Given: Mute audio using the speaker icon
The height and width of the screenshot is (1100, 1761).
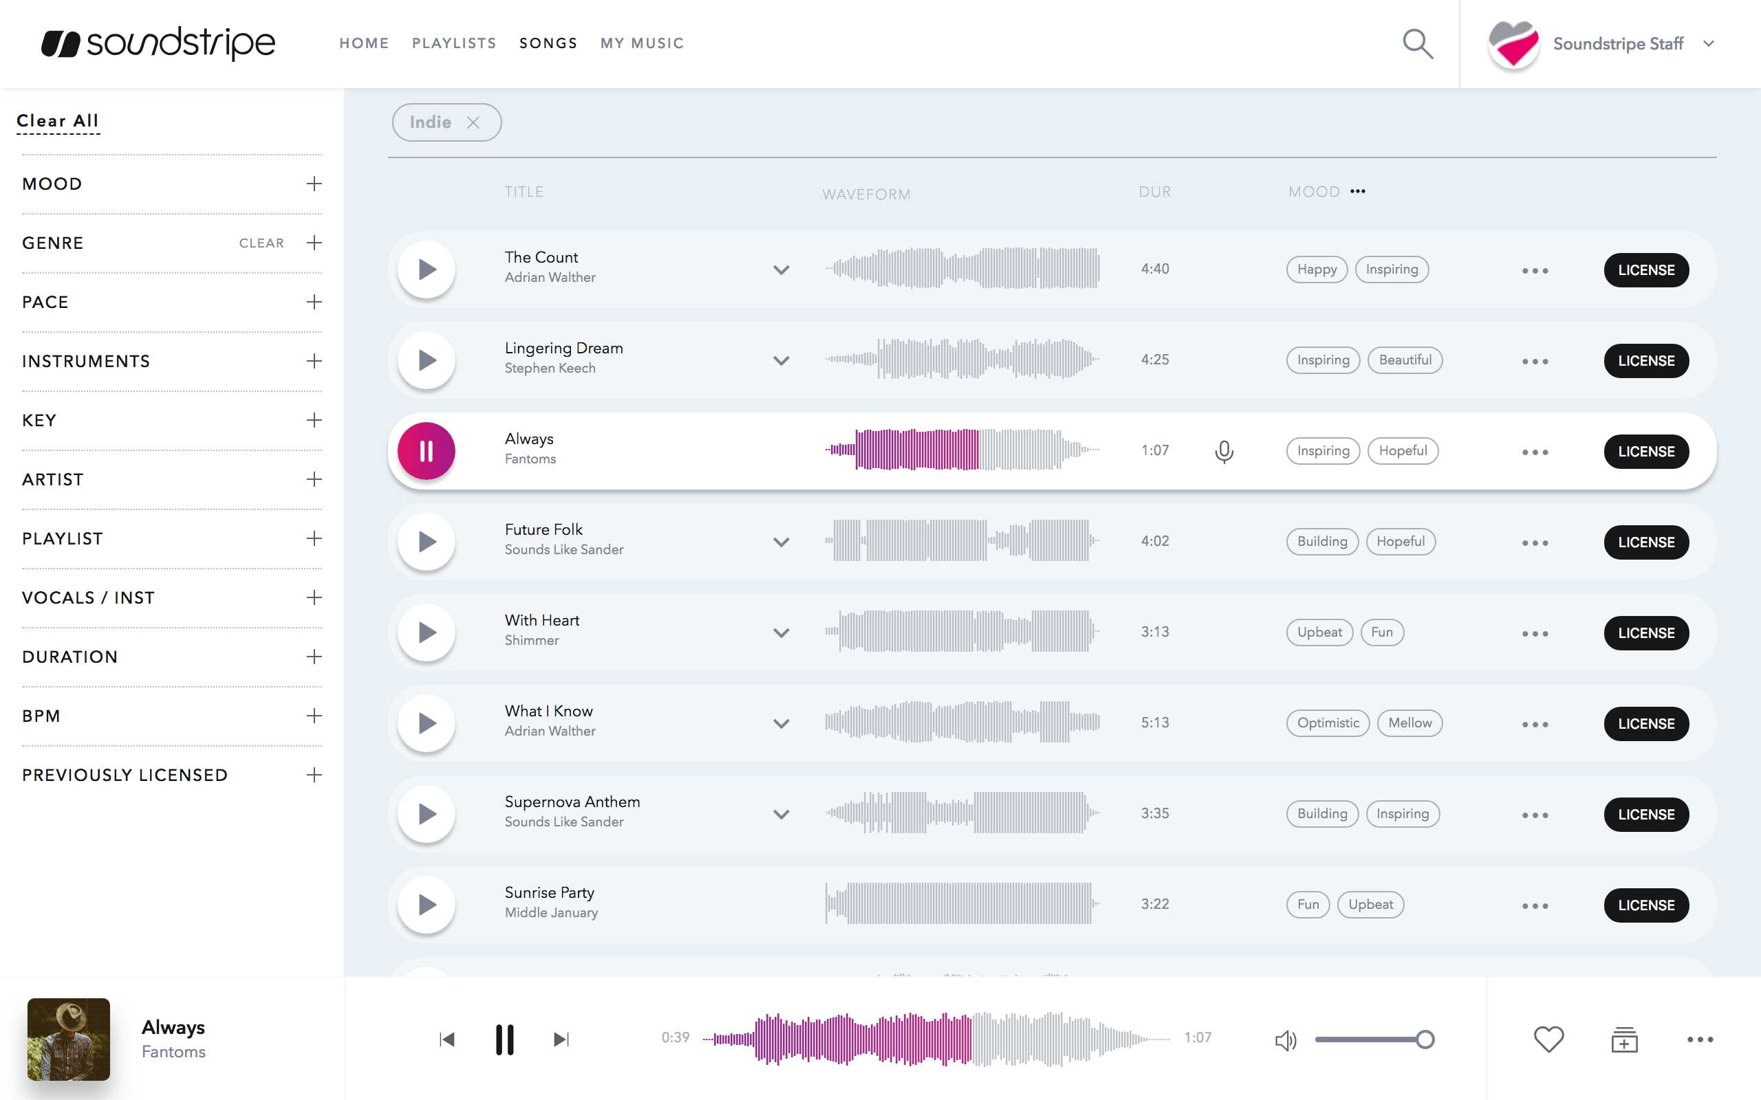Looking at the screenshot, I should pyautogui.click(x=1285, y=1039).
